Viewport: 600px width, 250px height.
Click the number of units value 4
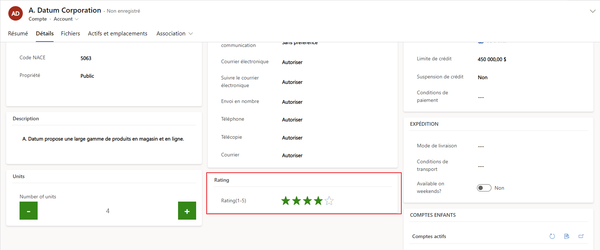click(x=108, y=211)
